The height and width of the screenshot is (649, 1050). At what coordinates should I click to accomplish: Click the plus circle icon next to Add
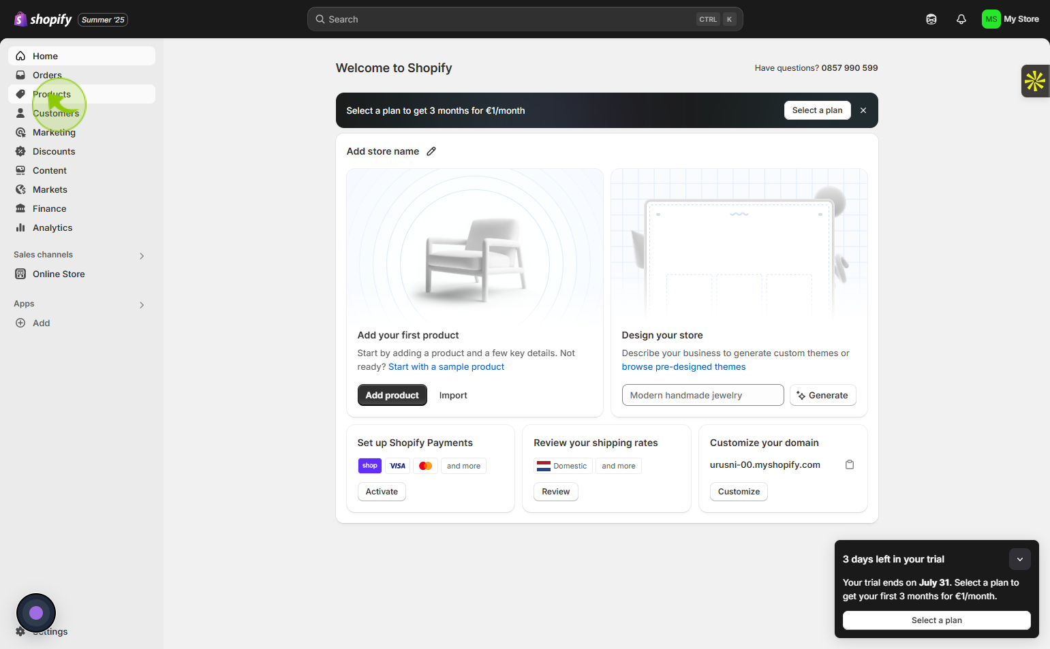[x=20, y=323]
